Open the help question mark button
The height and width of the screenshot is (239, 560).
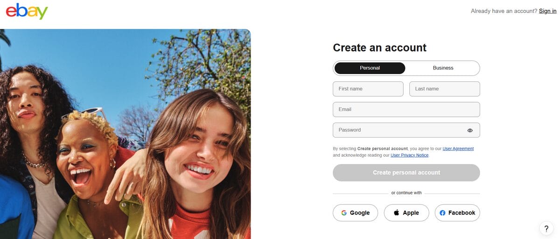pos(546,228)
